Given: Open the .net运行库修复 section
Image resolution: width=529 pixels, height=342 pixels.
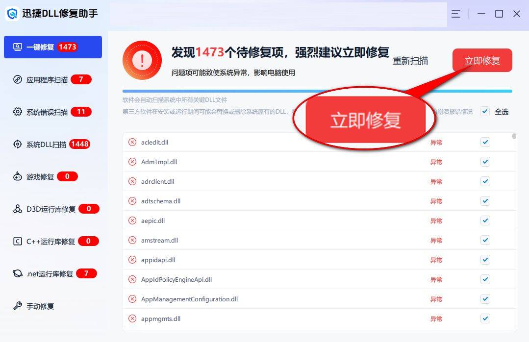Looking at the screenshot, I should point(53,273).
